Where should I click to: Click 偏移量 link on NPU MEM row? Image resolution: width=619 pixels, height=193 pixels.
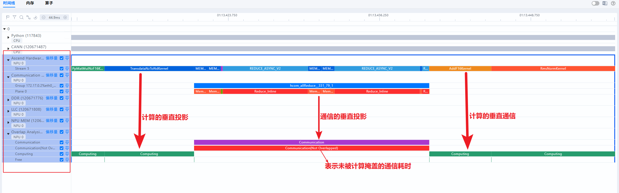tap(52, 121)
